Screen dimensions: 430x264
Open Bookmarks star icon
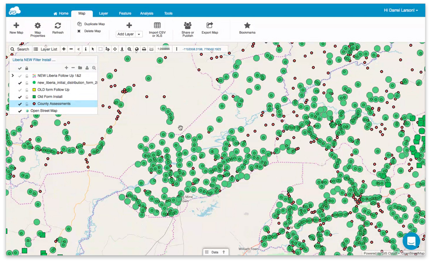click(x=247, y=25)
